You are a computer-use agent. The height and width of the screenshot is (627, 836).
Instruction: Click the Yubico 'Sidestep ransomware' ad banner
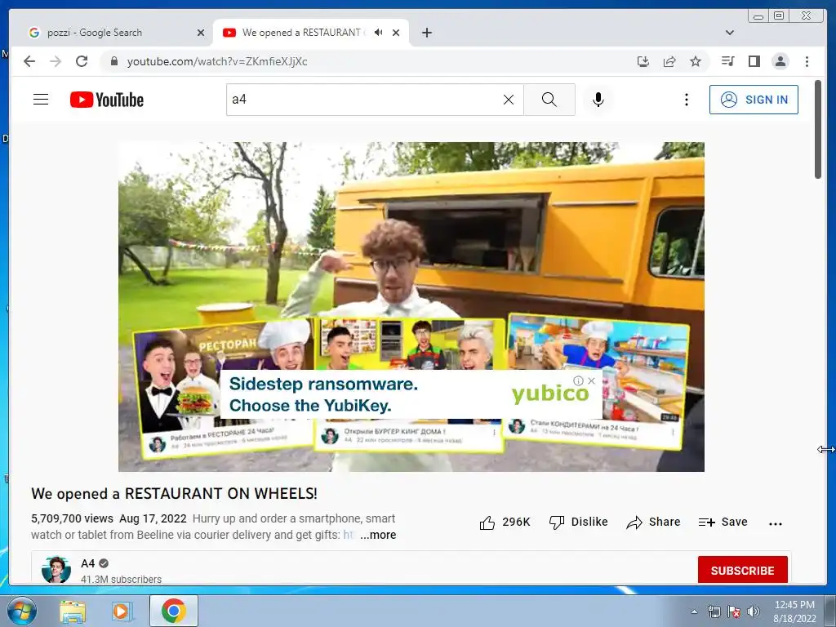(x=411, y=394)
